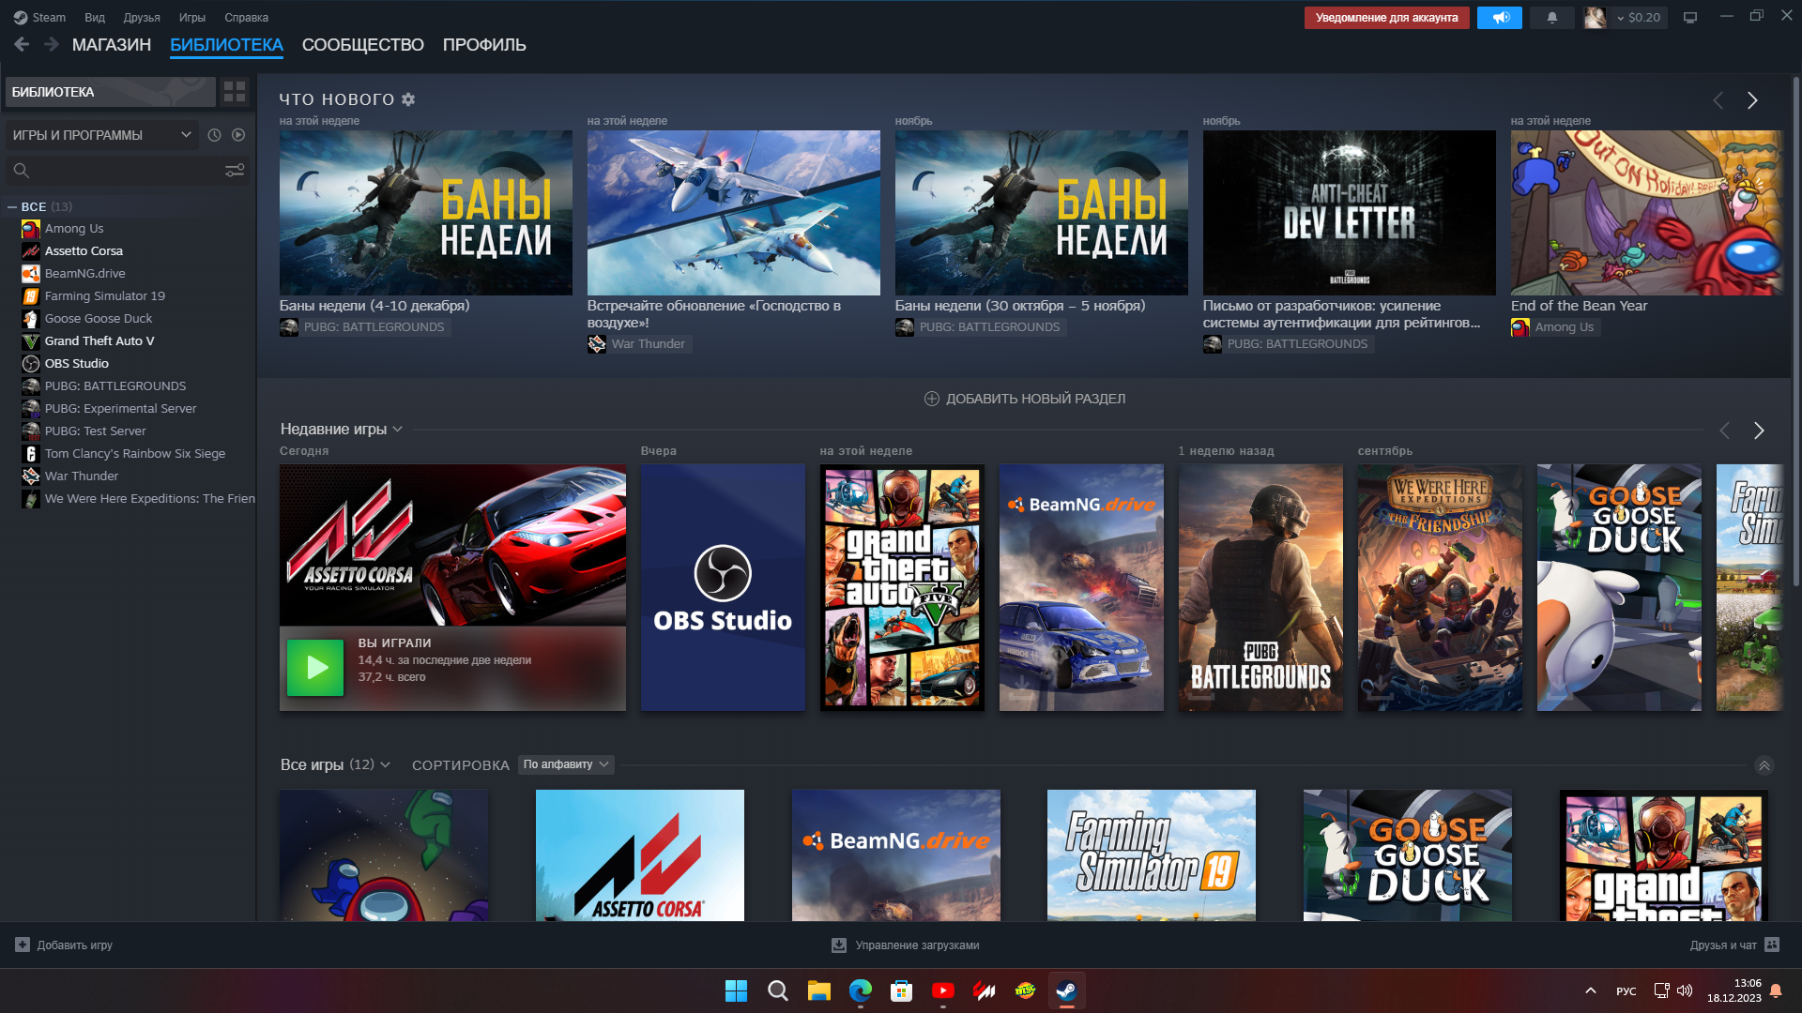Expand the ИГРЫ И ПРОГРАММЫ dropdown
The width and height of the screenshot is (1802, 1013).
point(102,135)
